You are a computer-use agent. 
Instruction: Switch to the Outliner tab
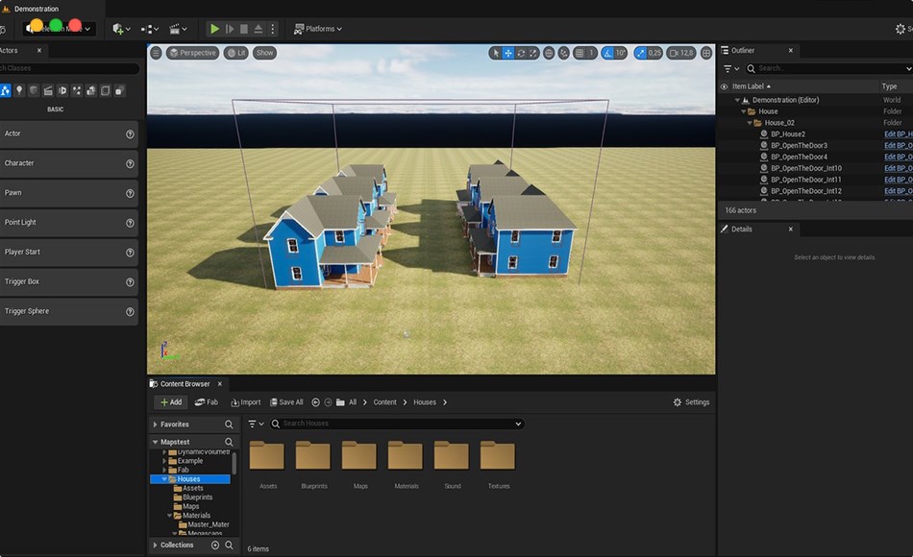pos(743,50)
